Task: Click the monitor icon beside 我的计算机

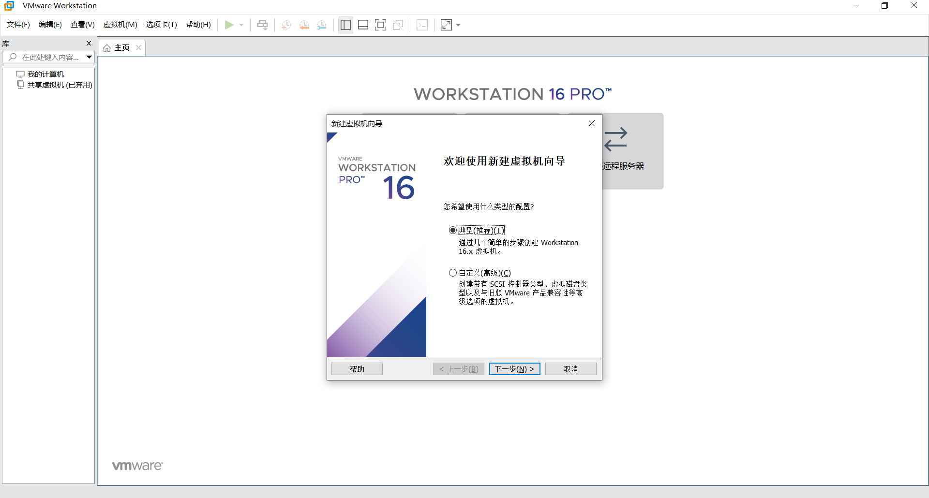Action: [x=20, y=74]
